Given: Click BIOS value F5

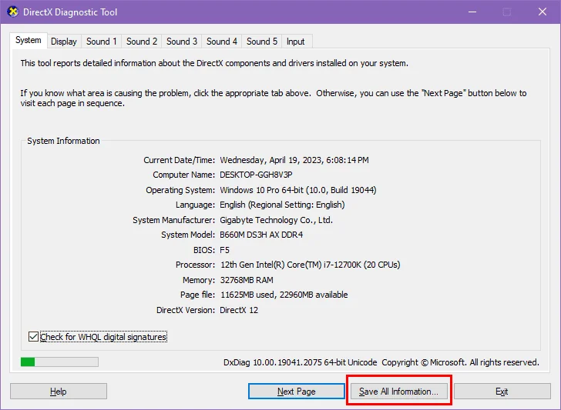Looking at the screenshot, I should 224,250.
